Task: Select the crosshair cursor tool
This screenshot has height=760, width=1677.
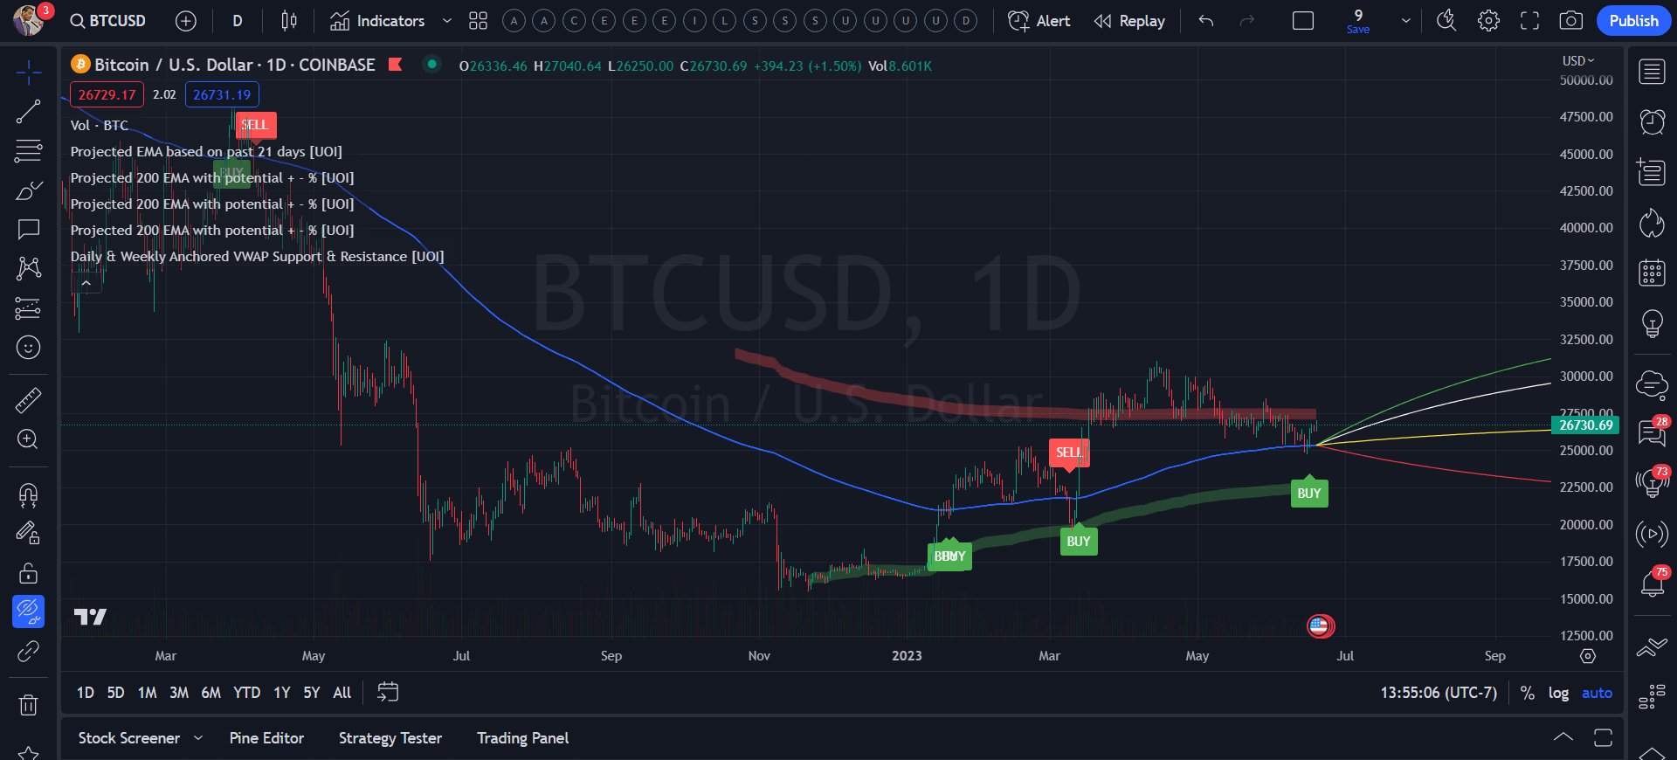Action: (x=28, y=73)
